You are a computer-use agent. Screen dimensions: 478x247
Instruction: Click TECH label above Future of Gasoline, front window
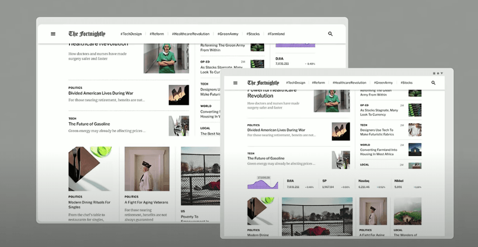(251, 153)
